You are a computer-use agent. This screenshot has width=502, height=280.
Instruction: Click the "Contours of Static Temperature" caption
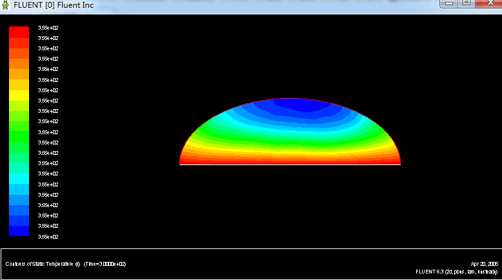click(x=39, y=264)
